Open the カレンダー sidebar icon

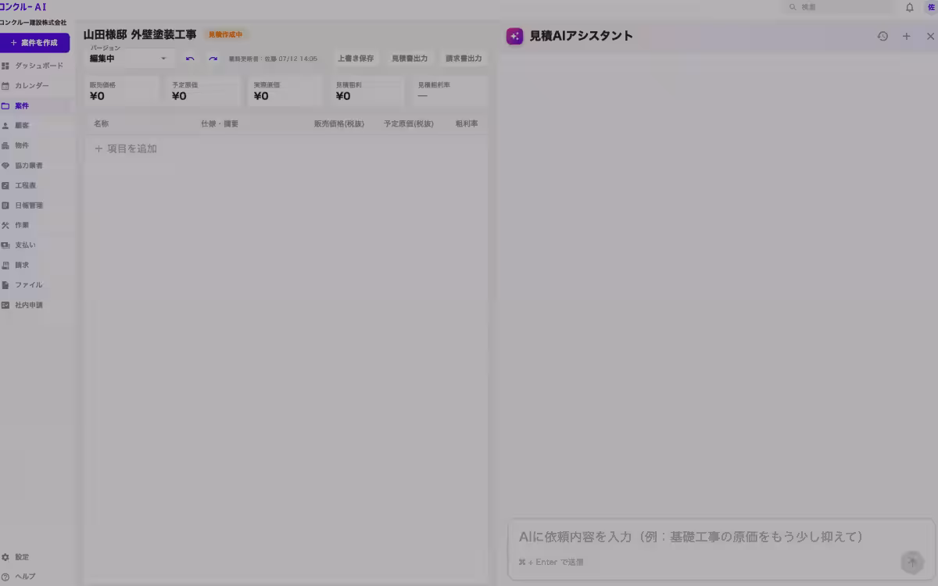(5, 86)
